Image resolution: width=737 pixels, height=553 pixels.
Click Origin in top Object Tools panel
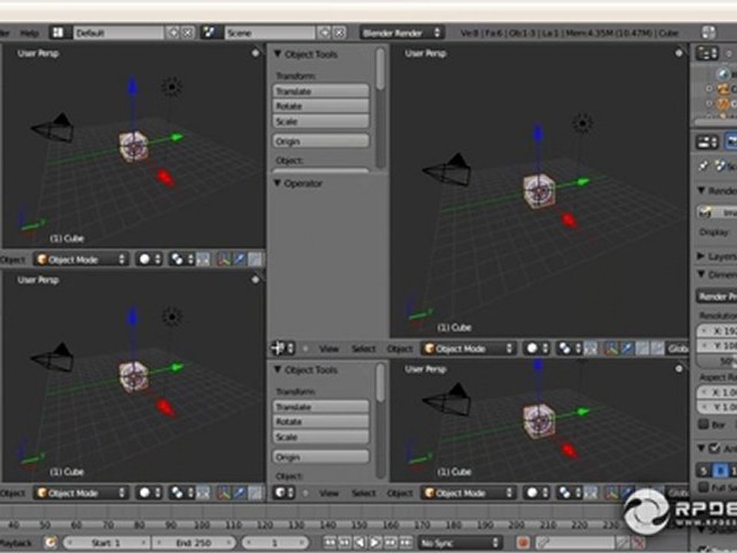321,141
